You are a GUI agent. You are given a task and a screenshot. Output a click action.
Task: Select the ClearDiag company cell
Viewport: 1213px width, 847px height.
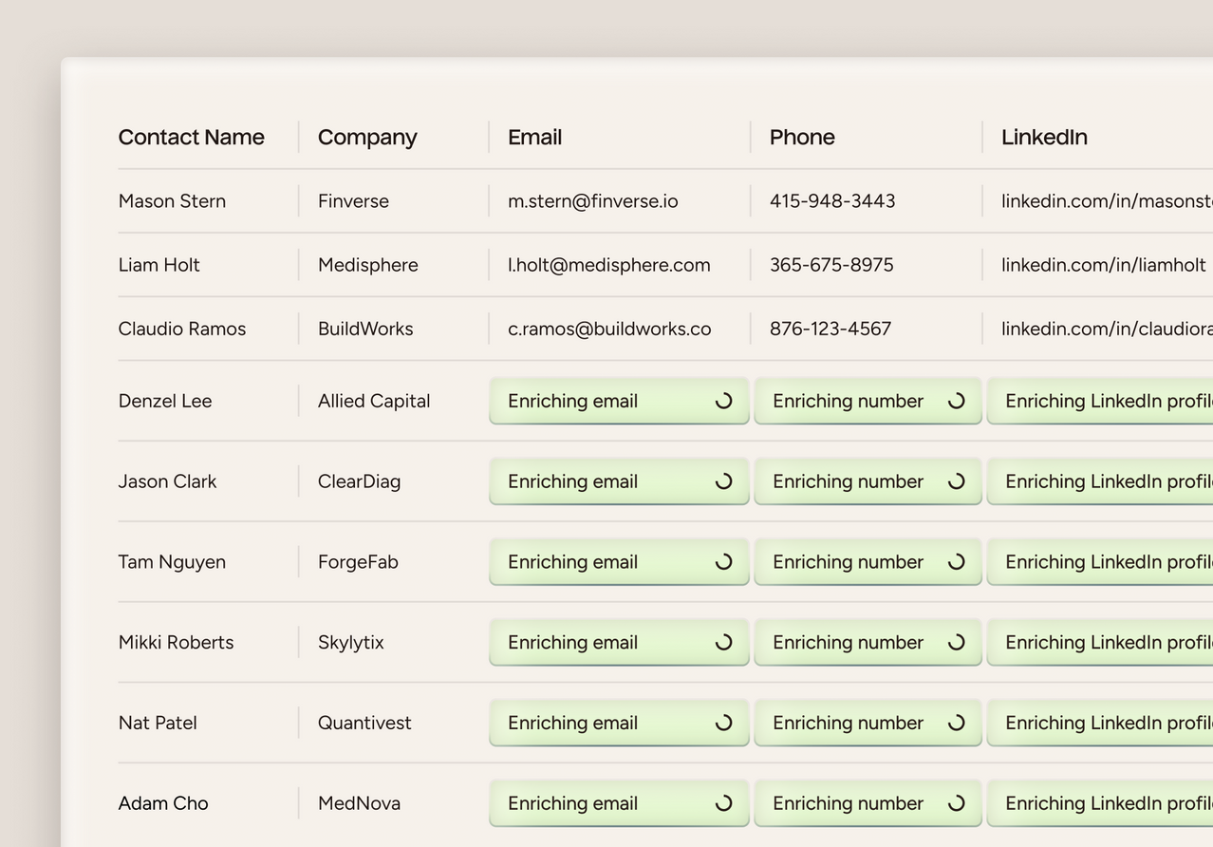point(359,482)
